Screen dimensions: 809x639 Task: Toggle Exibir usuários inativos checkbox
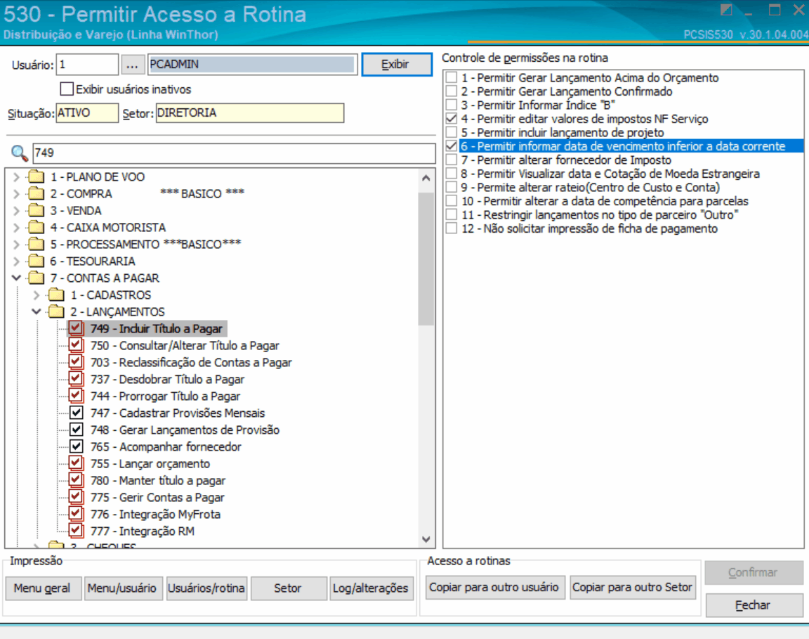tap(67, 89)
